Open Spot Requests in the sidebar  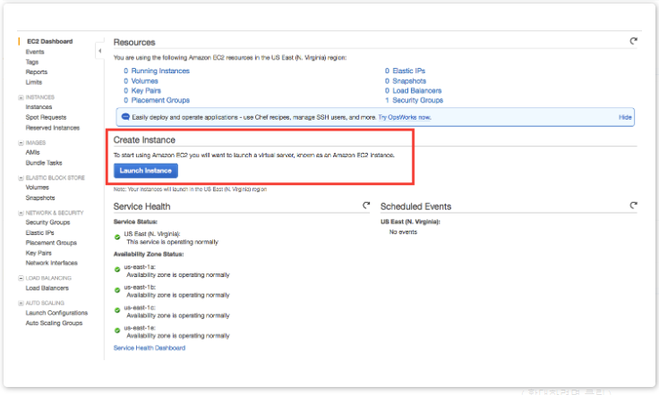click(46, 117)
